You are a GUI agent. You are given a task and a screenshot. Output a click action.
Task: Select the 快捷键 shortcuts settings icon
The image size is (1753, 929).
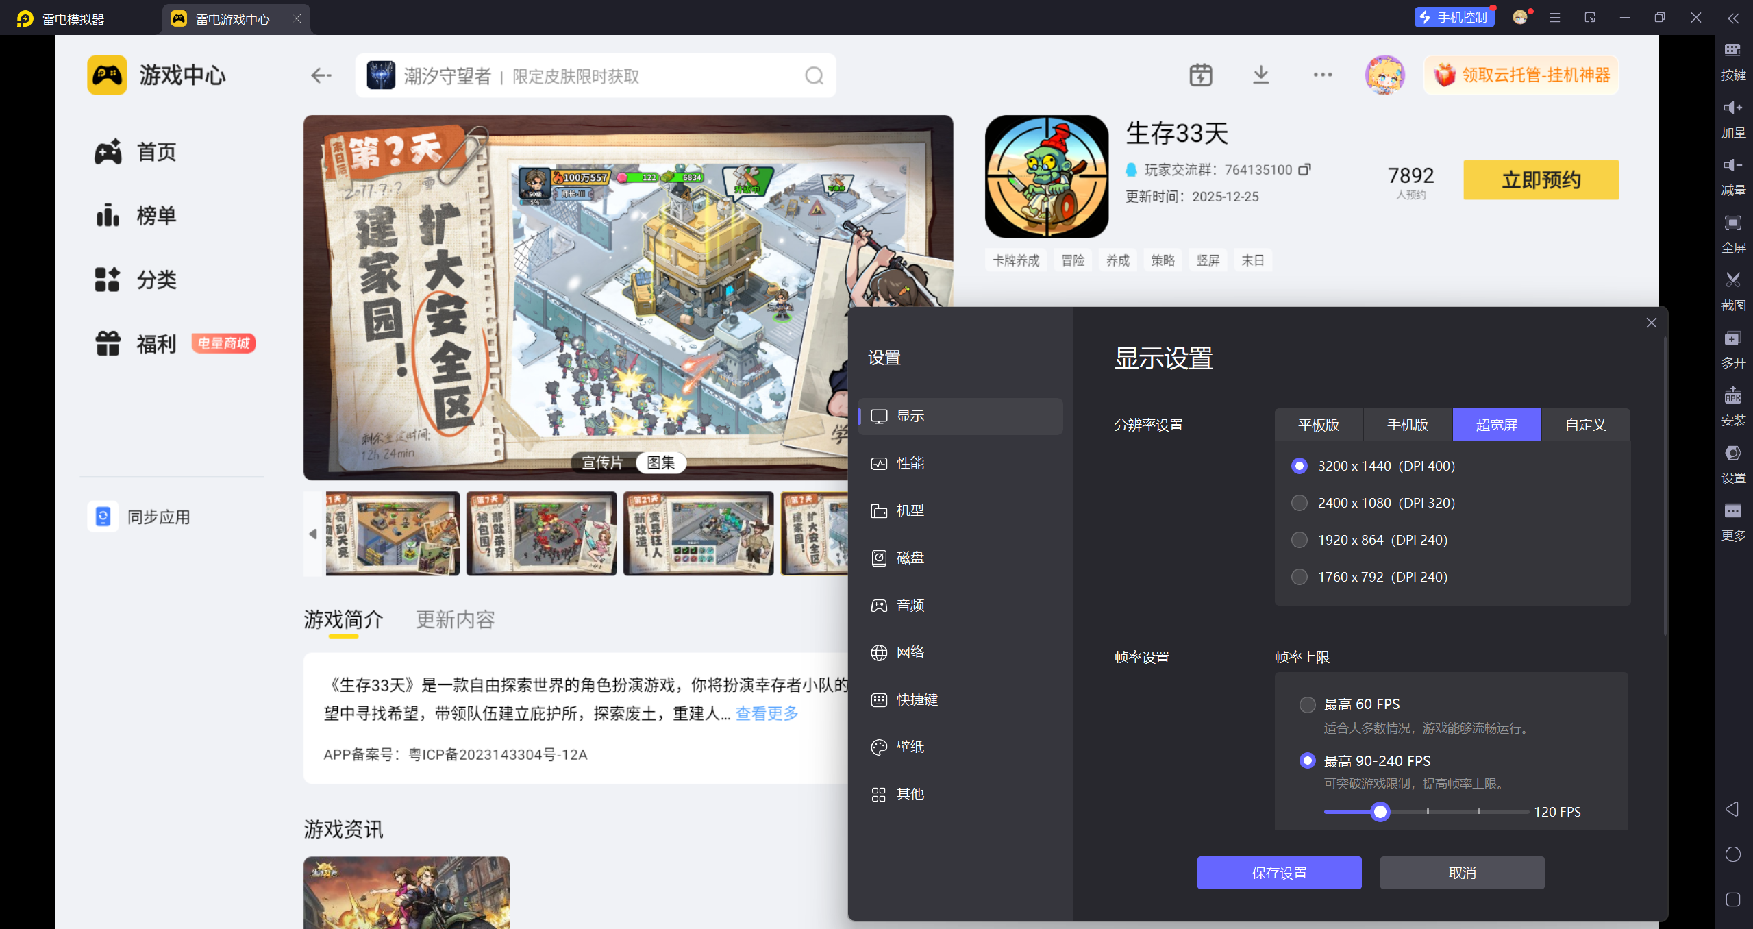pyautogui.click(x=880, y=699)
